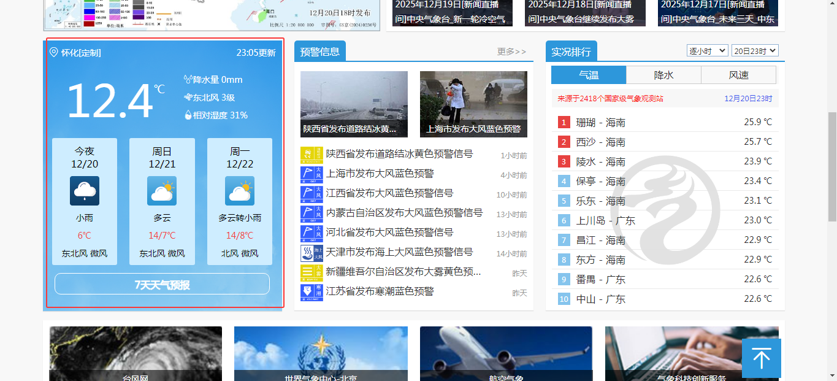Click the sea gale warning icon for 天津市
The image size is (837, 381).
311,253
